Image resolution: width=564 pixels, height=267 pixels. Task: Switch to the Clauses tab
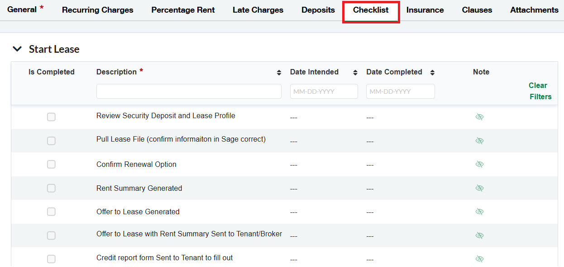tap(477, 10)
